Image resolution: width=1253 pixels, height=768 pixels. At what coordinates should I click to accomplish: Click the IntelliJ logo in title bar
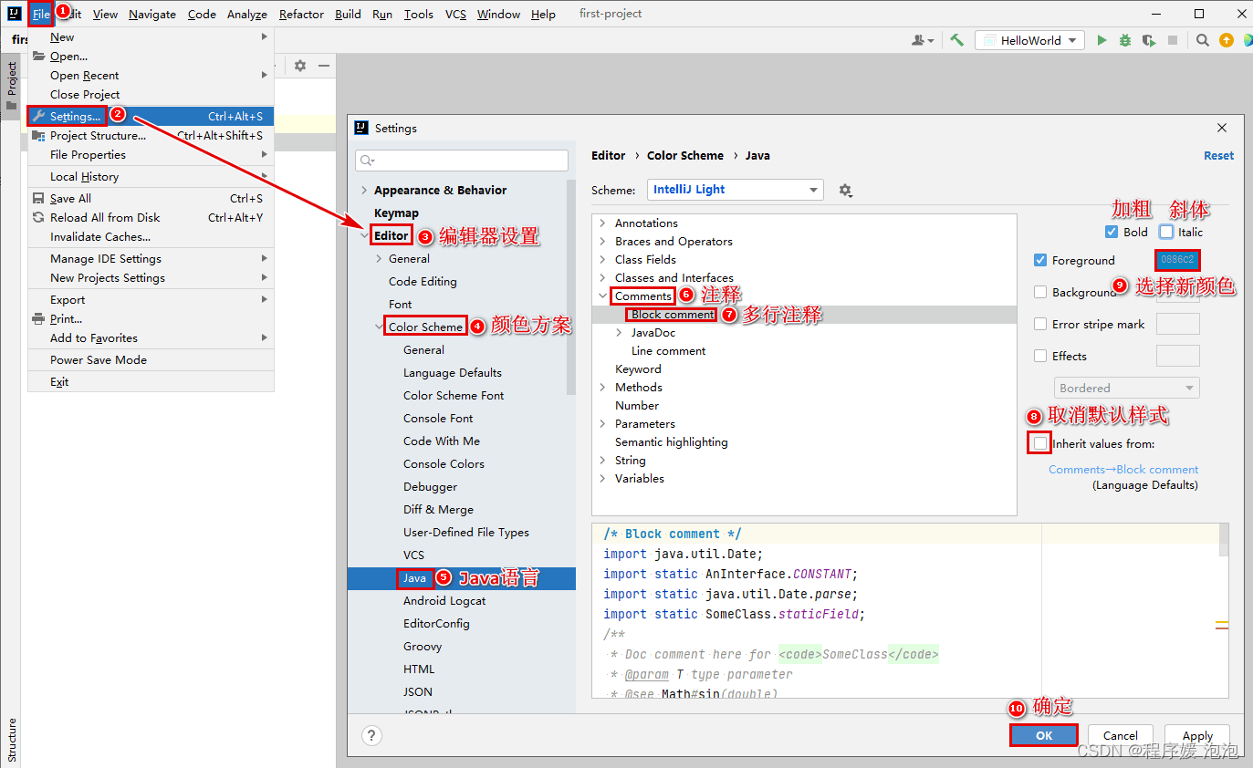tap(14, 14)
